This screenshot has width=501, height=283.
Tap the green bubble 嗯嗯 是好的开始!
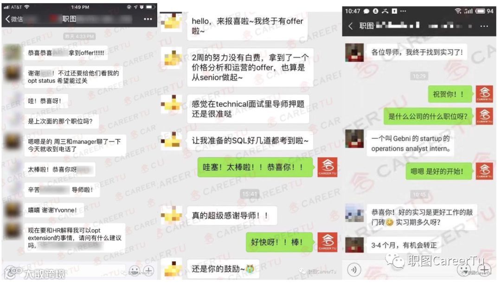pos(437,172)
